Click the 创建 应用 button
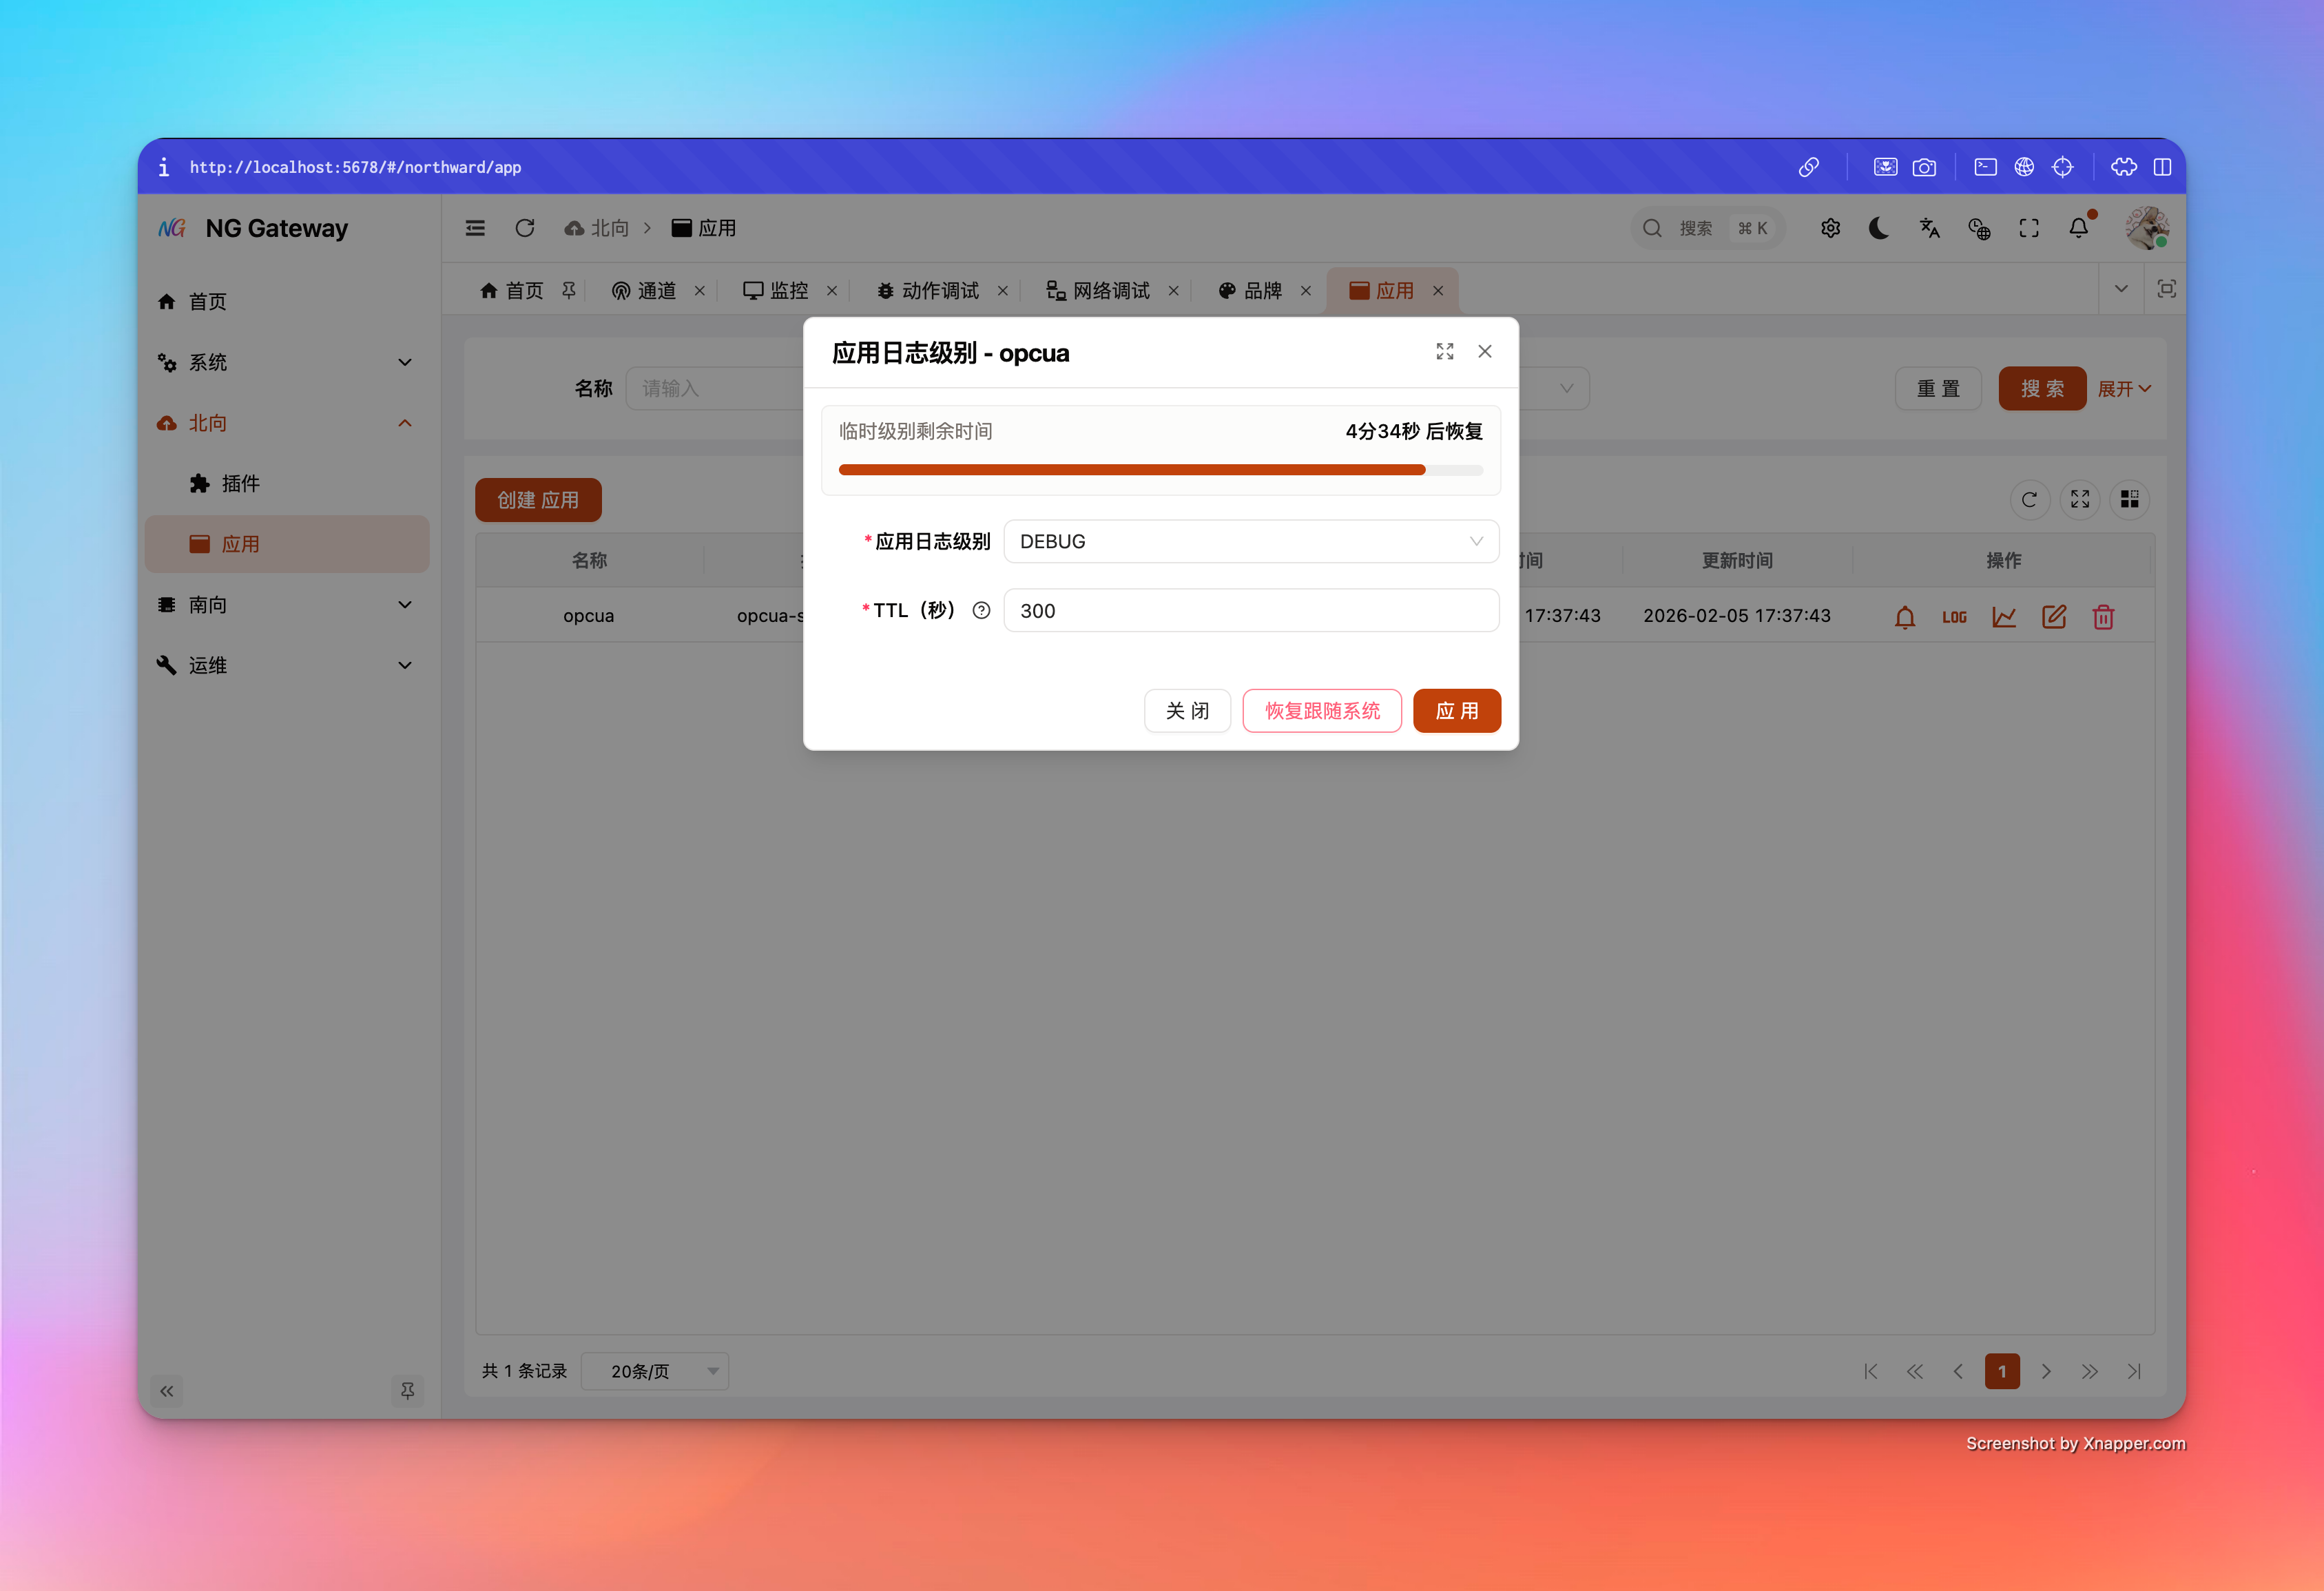Viewport: 2324px width, 1591px height. tap(538, 499)
